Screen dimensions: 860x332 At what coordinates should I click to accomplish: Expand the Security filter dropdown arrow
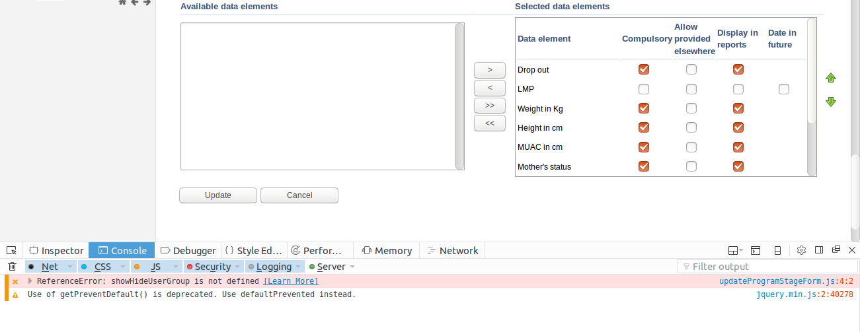(237, 267)
